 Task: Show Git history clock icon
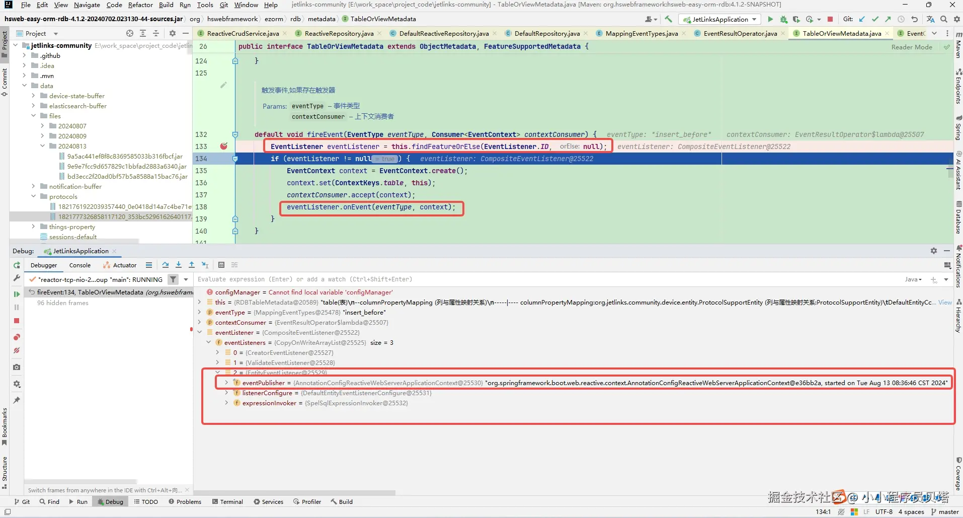click(x=901, y=19)
